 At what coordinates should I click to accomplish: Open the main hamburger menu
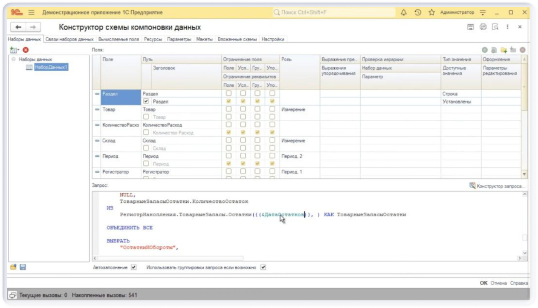click(32, 13)
